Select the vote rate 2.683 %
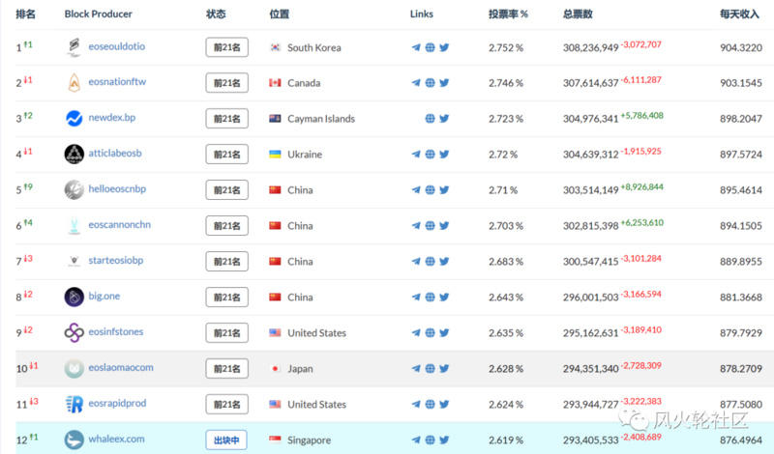The height and width of the screenshot is (454, 774). point(506,262)
